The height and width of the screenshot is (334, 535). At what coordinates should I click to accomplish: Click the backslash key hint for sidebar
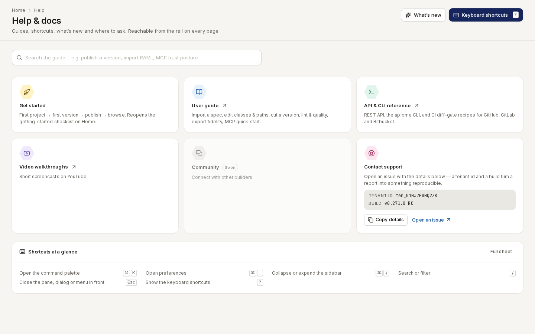click(386, 273)
